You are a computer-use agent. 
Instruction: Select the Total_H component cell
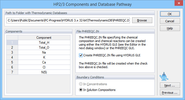44,43
